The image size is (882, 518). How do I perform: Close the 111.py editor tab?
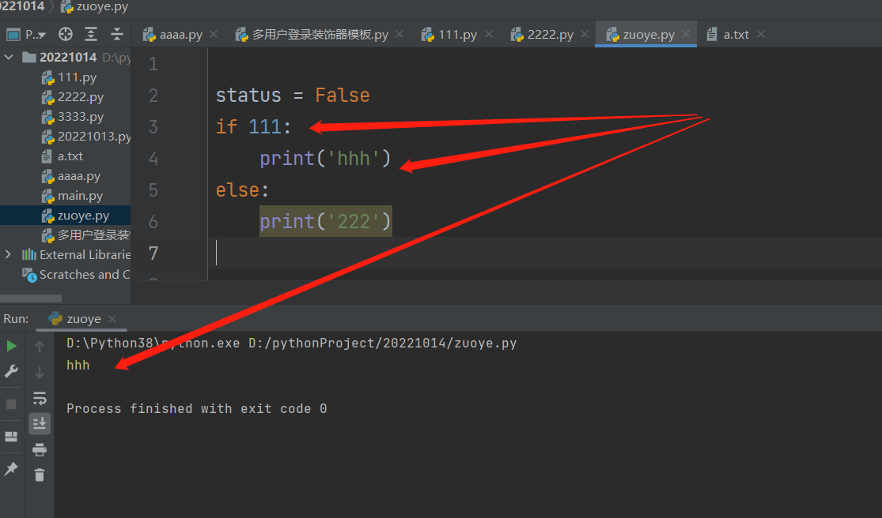tap(489, 34)
